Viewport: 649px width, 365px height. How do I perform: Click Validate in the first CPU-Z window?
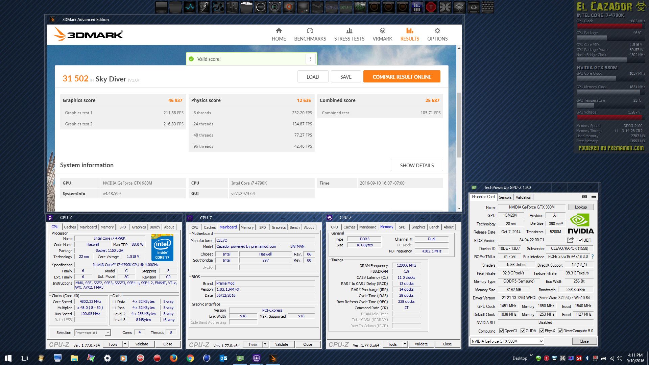coord(142,344)
